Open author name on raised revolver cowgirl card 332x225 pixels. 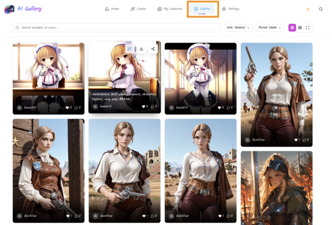[258, 140]
